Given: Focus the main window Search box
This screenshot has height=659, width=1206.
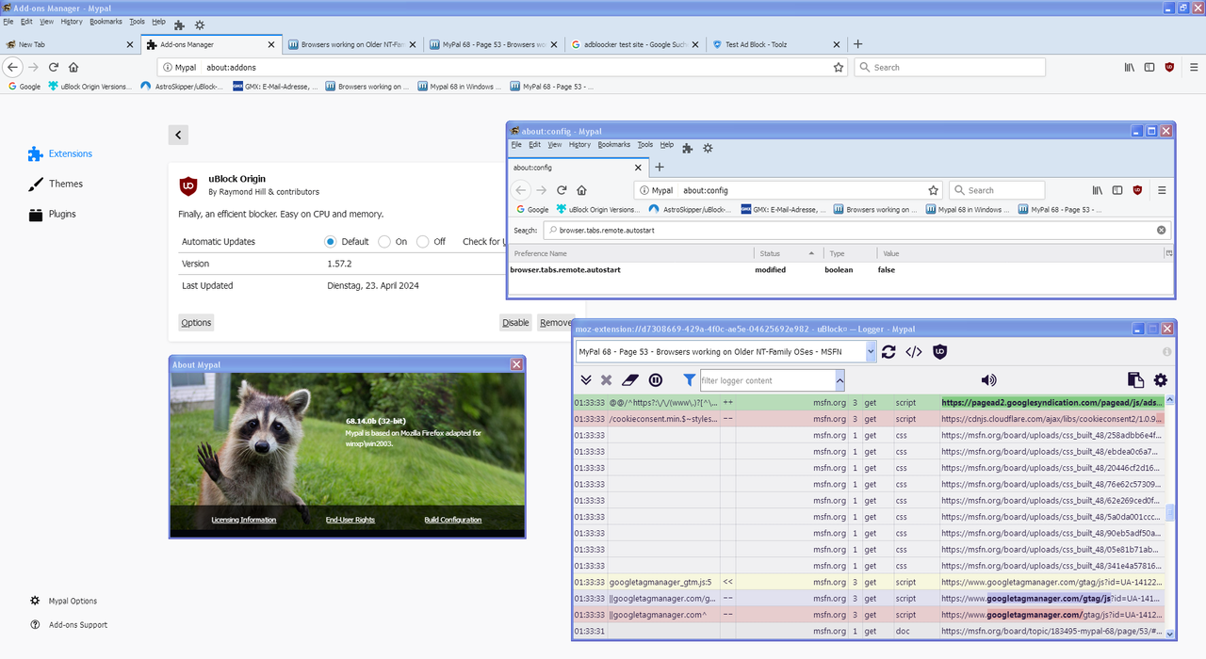Looking at the screenshot, I should (950, 67).
